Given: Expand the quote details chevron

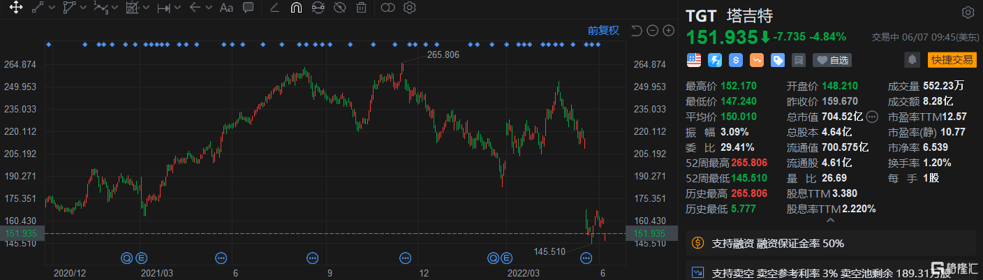Looking at the screenshot, I should pyautogui.click(x=831, y=221).
